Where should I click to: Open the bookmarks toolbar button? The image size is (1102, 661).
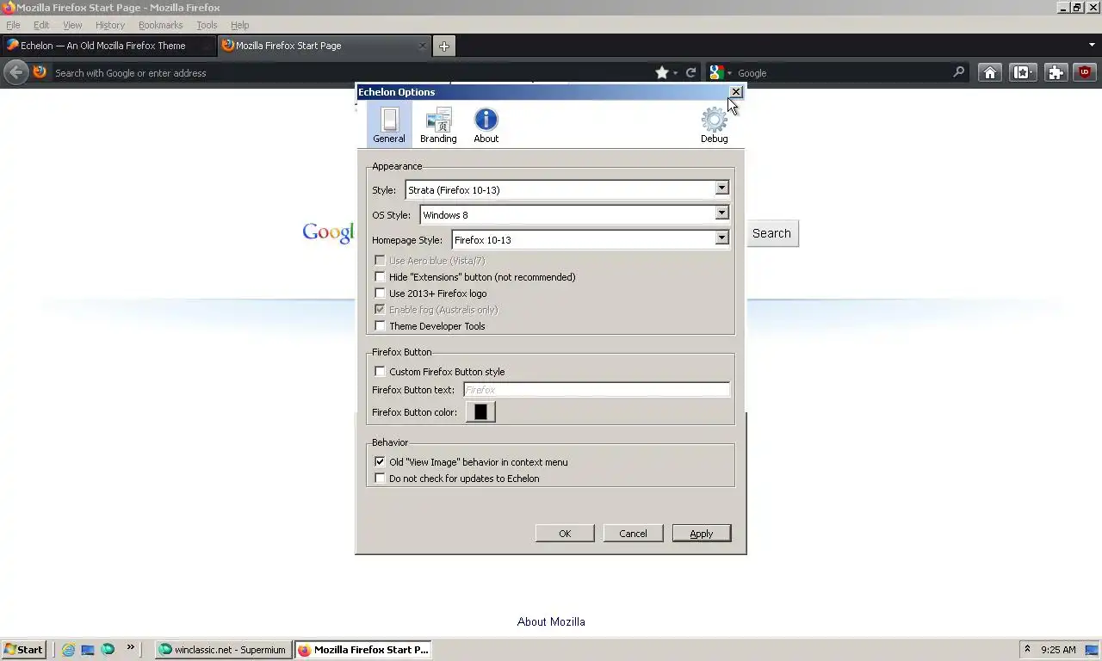point(1022,72)
